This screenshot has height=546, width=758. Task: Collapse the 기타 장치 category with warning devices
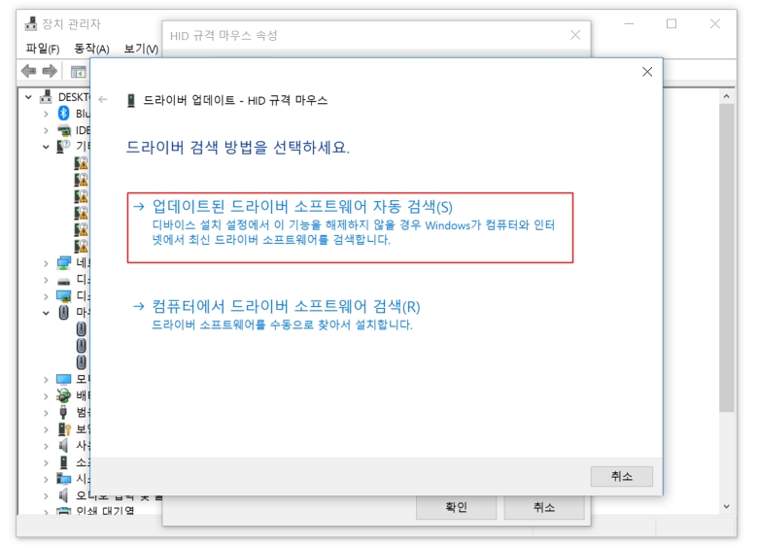[46, 147]
